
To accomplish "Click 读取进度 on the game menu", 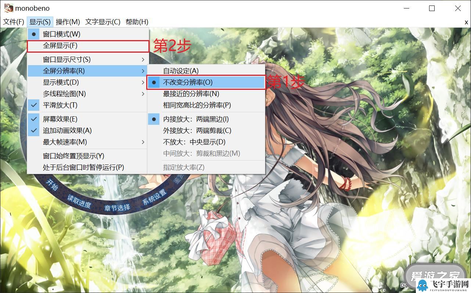I will pyautogui.click(x=79, y=201).
